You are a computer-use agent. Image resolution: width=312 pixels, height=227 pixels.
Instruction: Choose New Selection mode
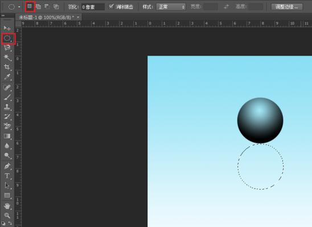[x=30, y=7]
